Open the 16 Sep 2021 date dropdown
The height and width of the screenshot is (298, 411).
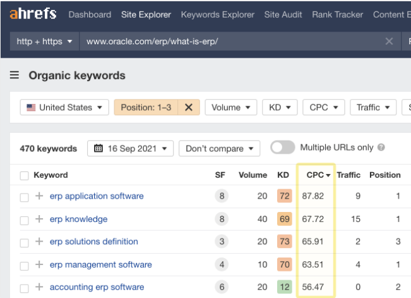130,149
